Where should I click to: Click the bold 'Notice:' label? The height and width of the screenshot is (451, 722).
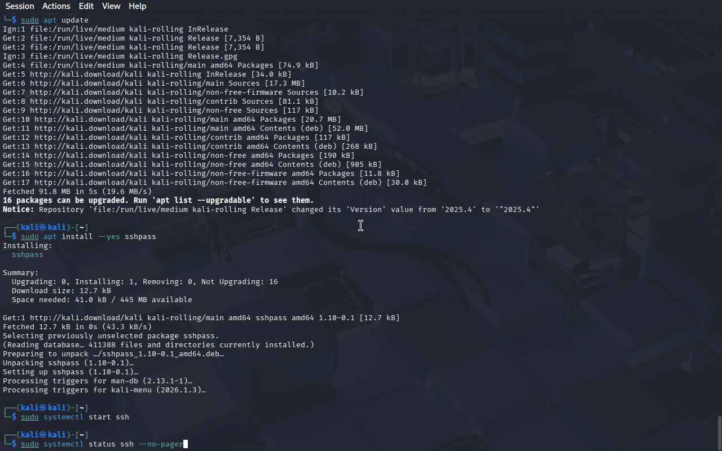tap(19, 210)
